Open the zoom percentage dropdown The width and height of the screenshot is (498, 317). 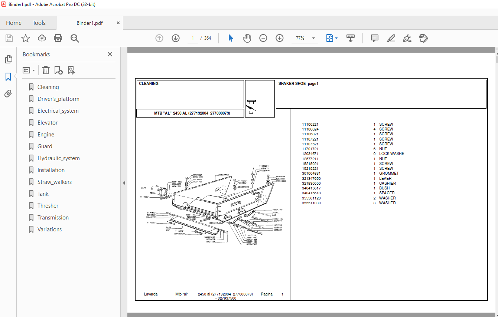pos(313,38)
